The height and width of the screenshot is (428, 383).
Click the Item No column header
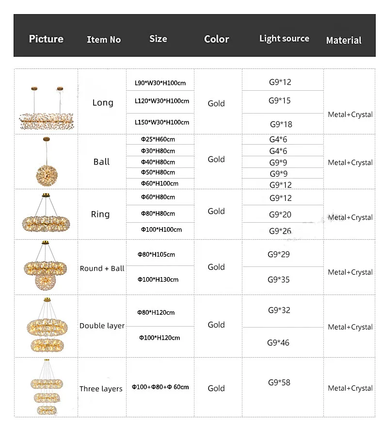click(x=103, y=40)
